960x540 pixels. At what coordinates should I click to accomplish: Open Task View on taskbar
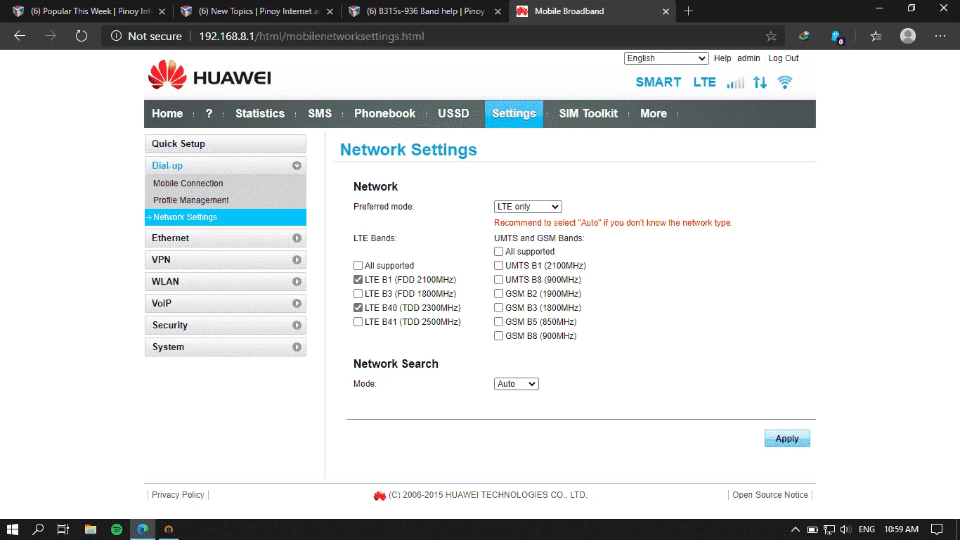click(63, 529)
